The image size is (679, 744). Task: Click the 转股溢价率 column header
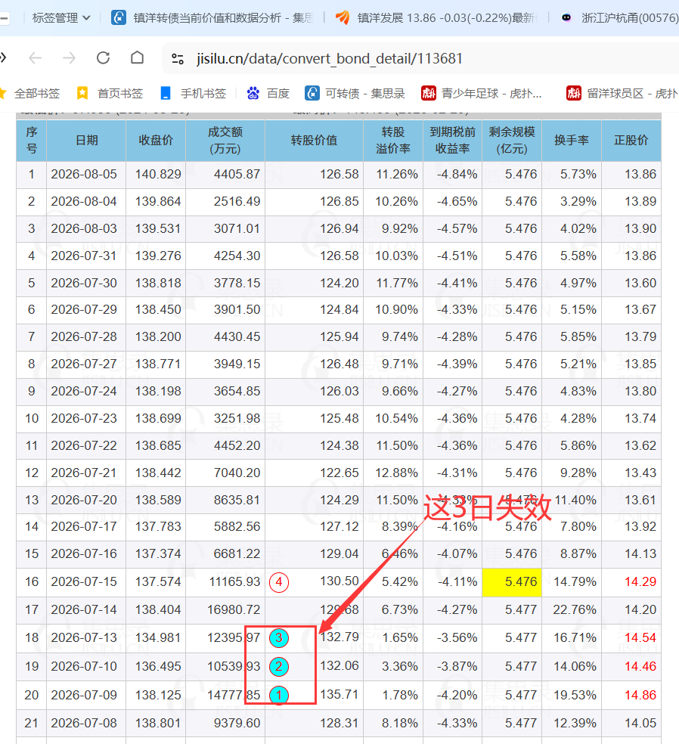[393, 140]
